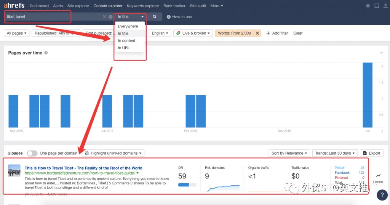
Task: Choose In URL from the scope list
Action: click(129, 48)
